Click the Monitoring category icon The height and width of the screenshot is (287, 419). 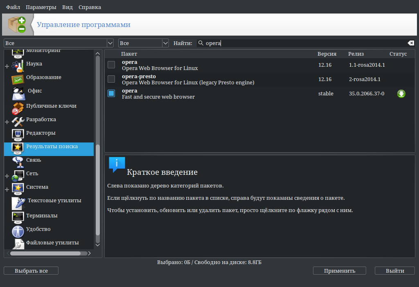pos(18,54)
